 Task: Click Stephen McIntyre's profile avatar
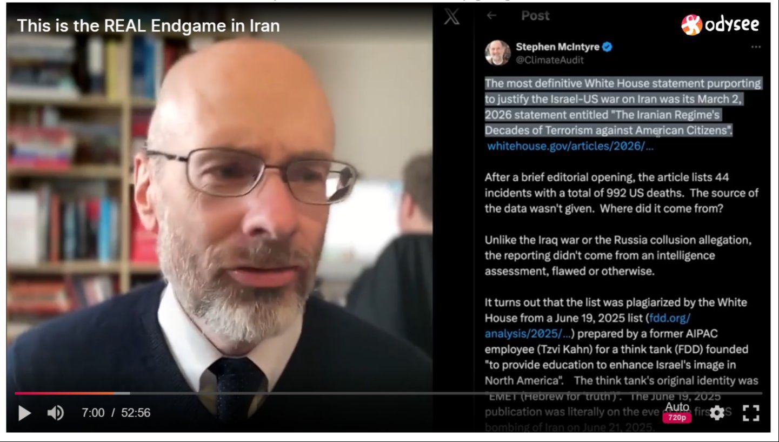[x=497, y=53]
